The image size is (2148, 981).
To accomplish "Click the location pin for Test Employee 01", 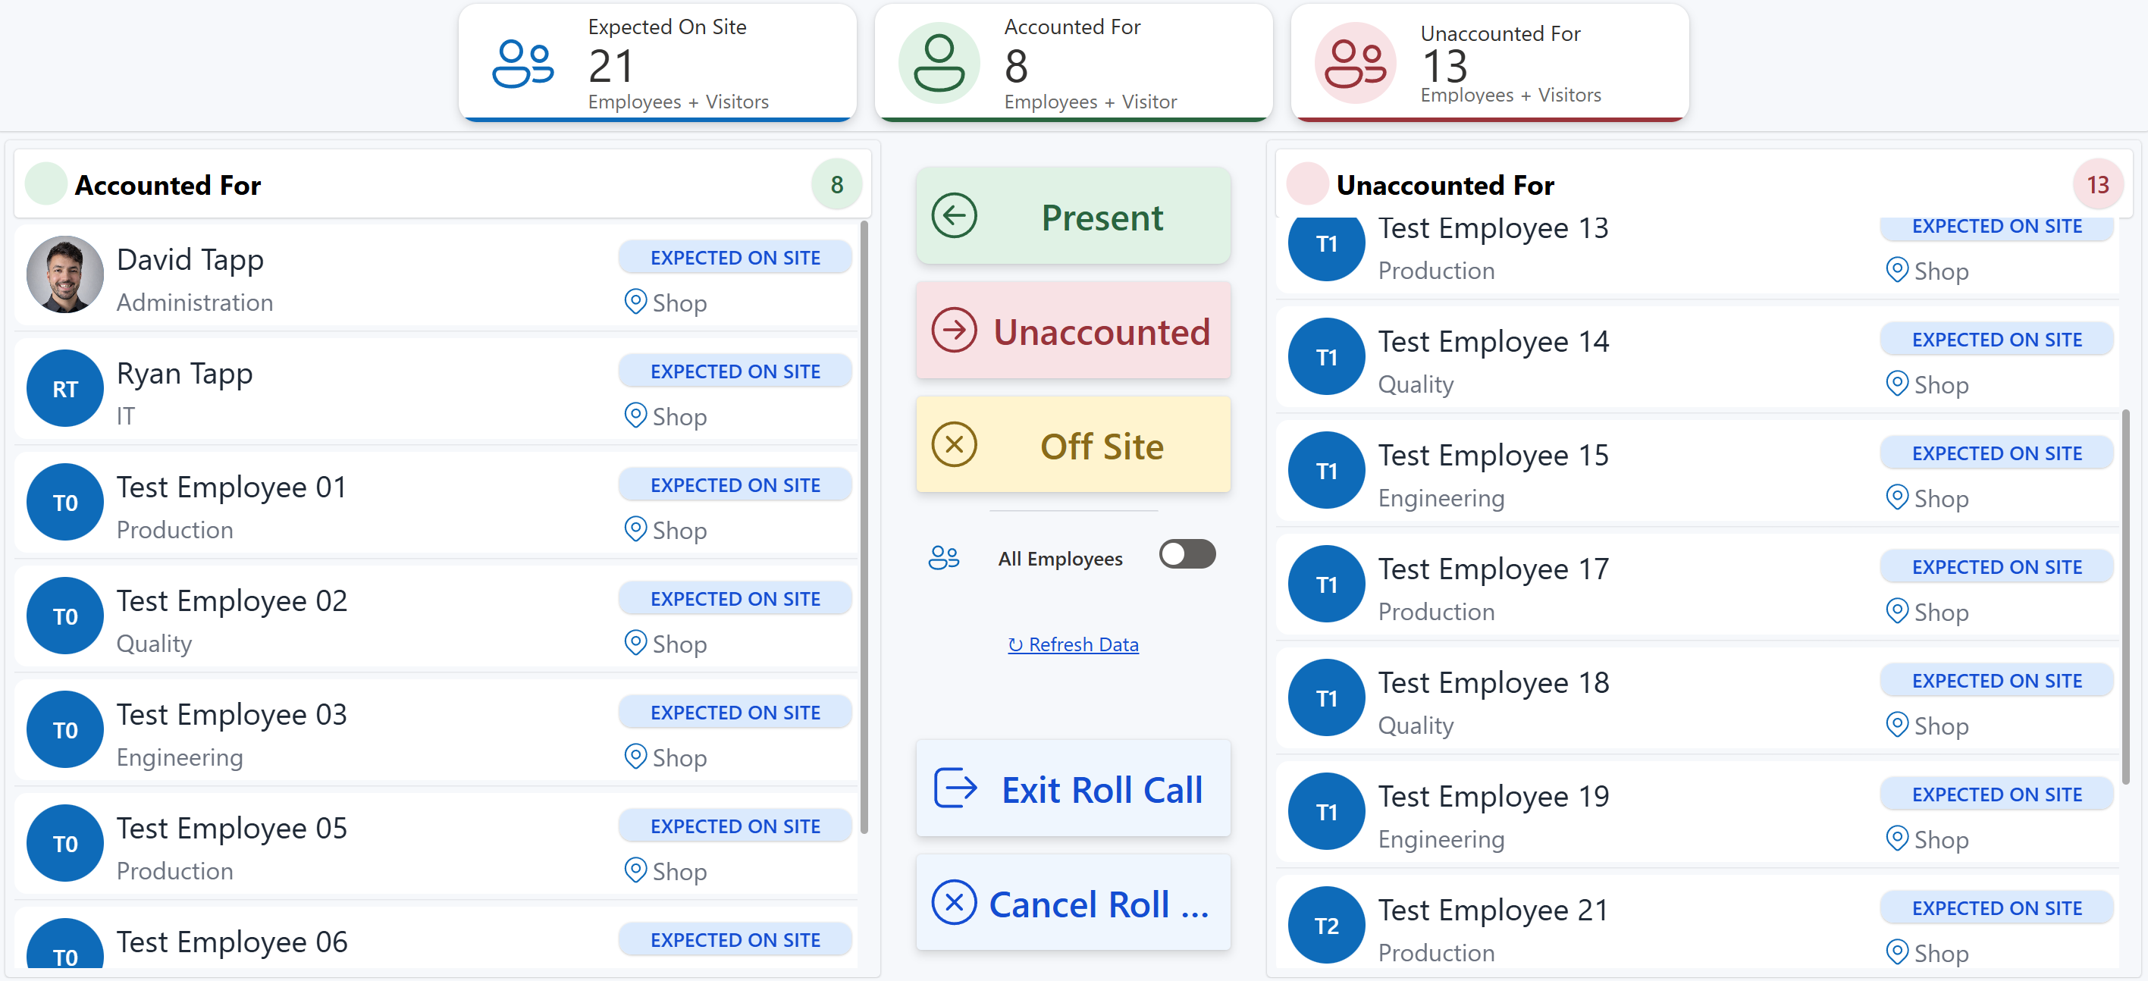I will [x=635, y=529].
